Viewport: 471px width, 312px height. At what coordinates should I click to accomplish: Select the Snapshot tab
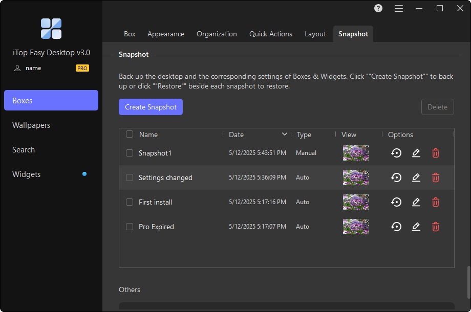click(x=353, y=34)
